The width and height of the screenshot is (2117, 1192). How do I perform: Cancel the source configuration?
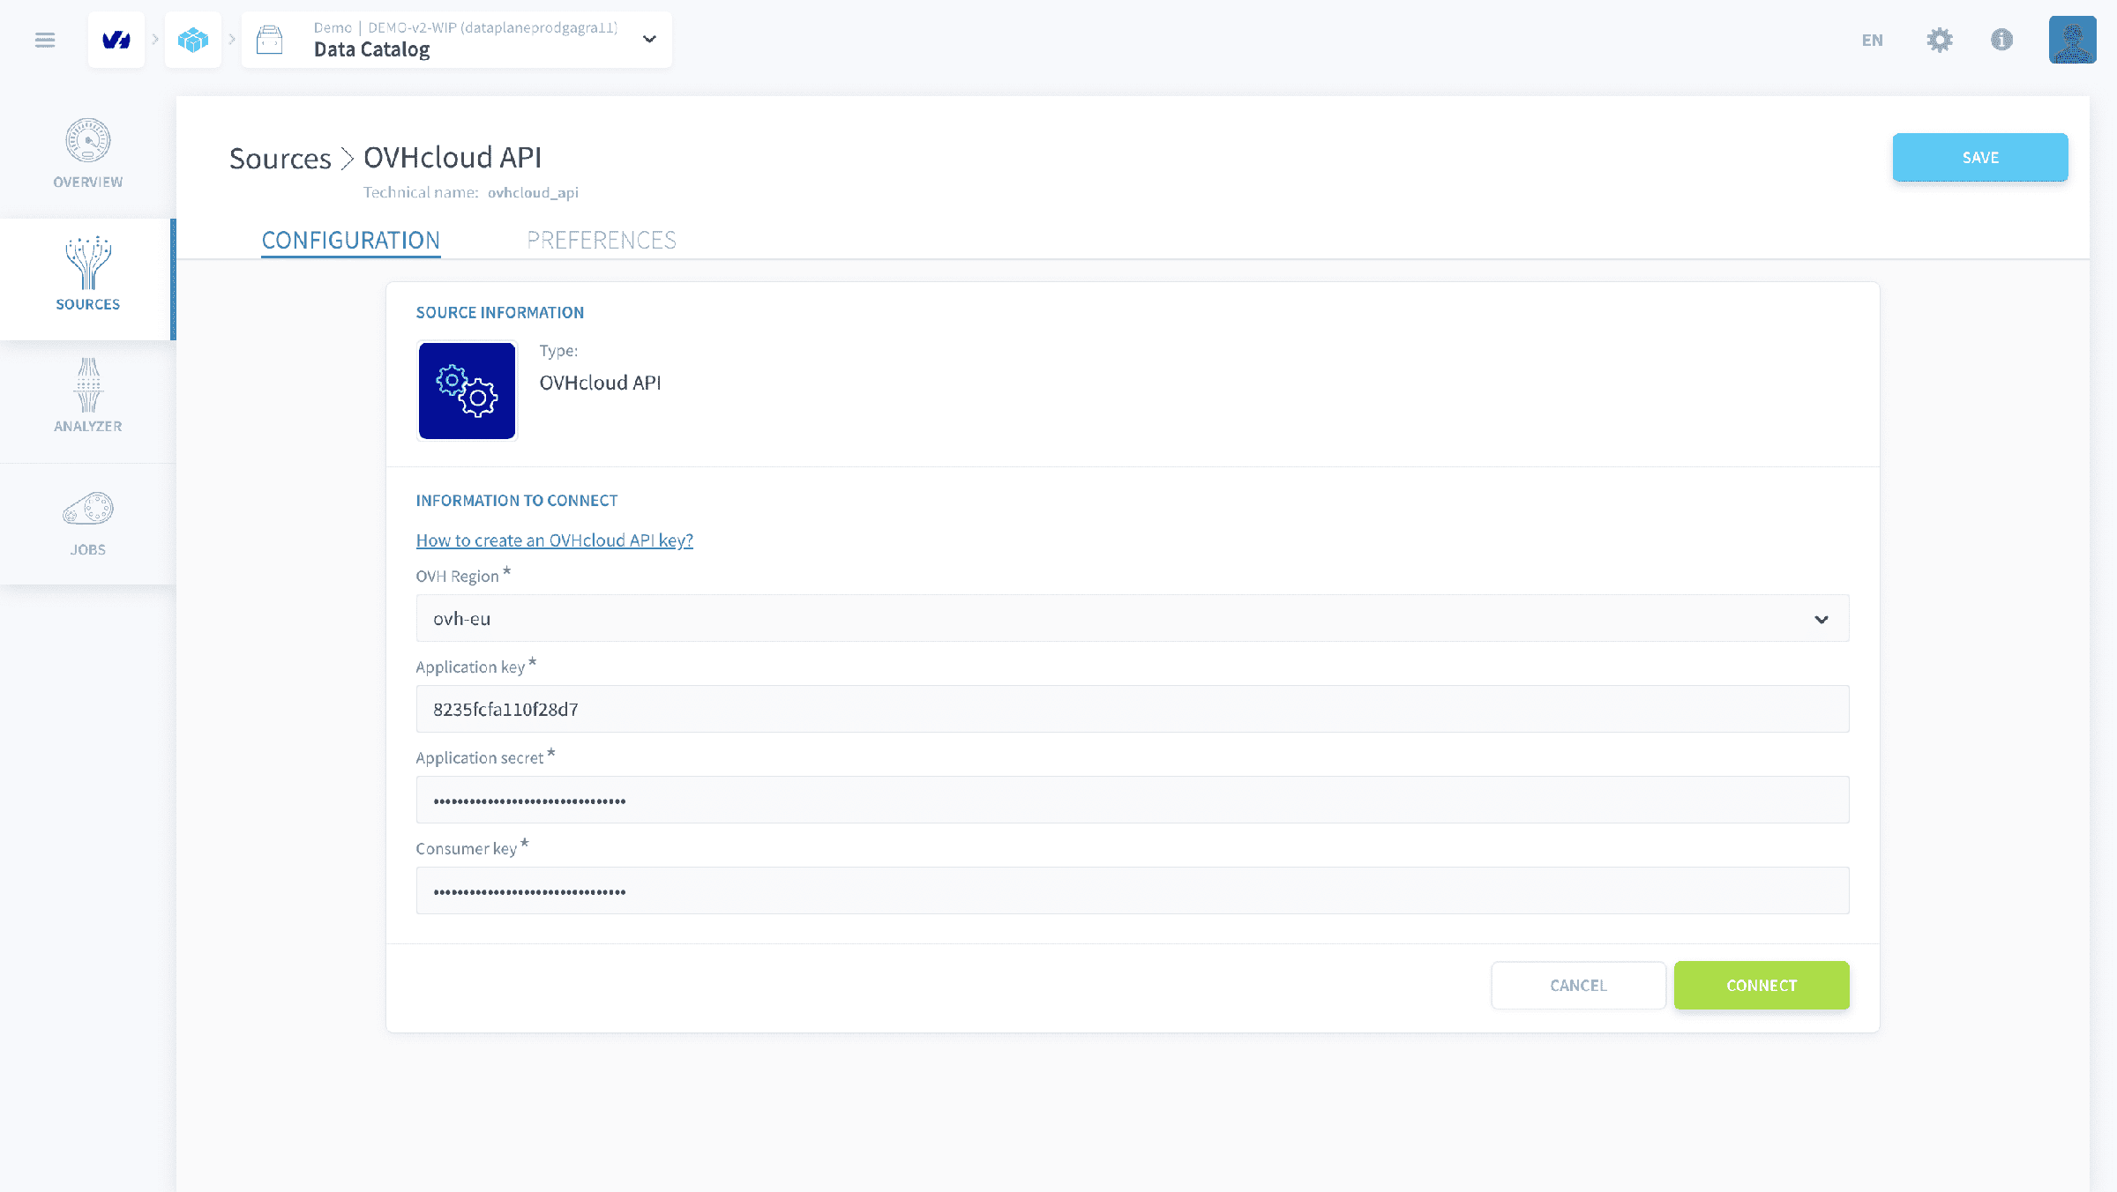click(x=1579, y=986)
